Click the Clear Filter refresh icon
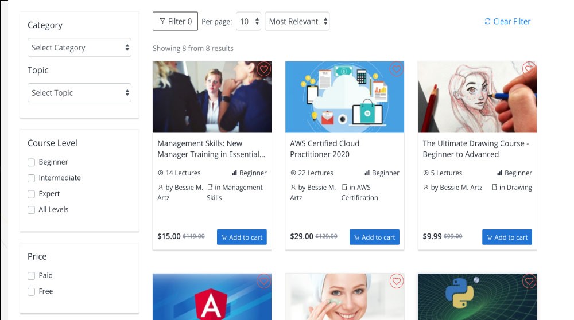Image resolution: width=574 pixels, height=320 pixels. 487,22
